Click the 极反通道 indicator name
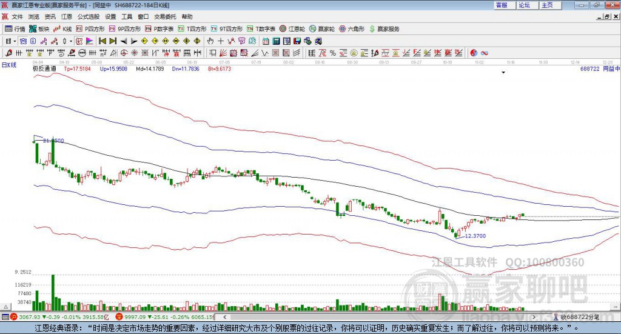The width and height of the screenshot is (621, 334). coord(44,68)
